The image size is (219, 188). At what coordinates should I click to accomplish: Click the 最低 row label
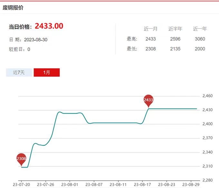[x=132, y=49]
